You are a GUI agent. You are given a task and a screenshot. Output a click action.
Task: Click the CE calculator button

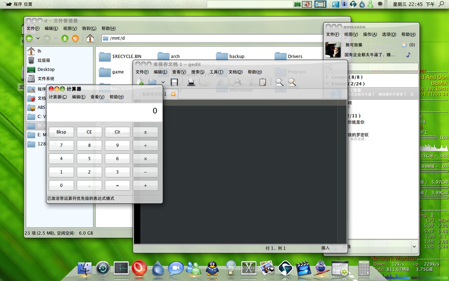point(89,132)
